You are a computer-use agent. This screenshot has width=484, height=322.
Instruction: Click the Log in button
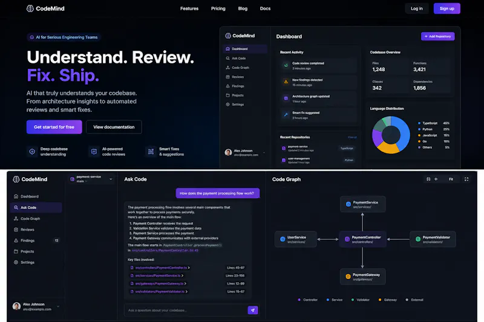[417, 8]
